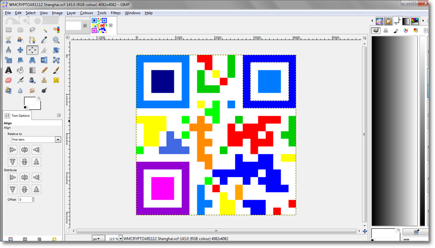This screenshot has width=435, height=248.
Task: Choose the Bucket Fill tool
Action: [20, 70]
